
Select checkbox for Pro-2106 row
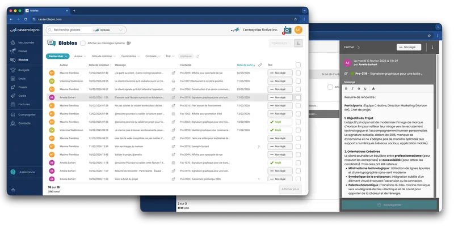pos(299,89)
